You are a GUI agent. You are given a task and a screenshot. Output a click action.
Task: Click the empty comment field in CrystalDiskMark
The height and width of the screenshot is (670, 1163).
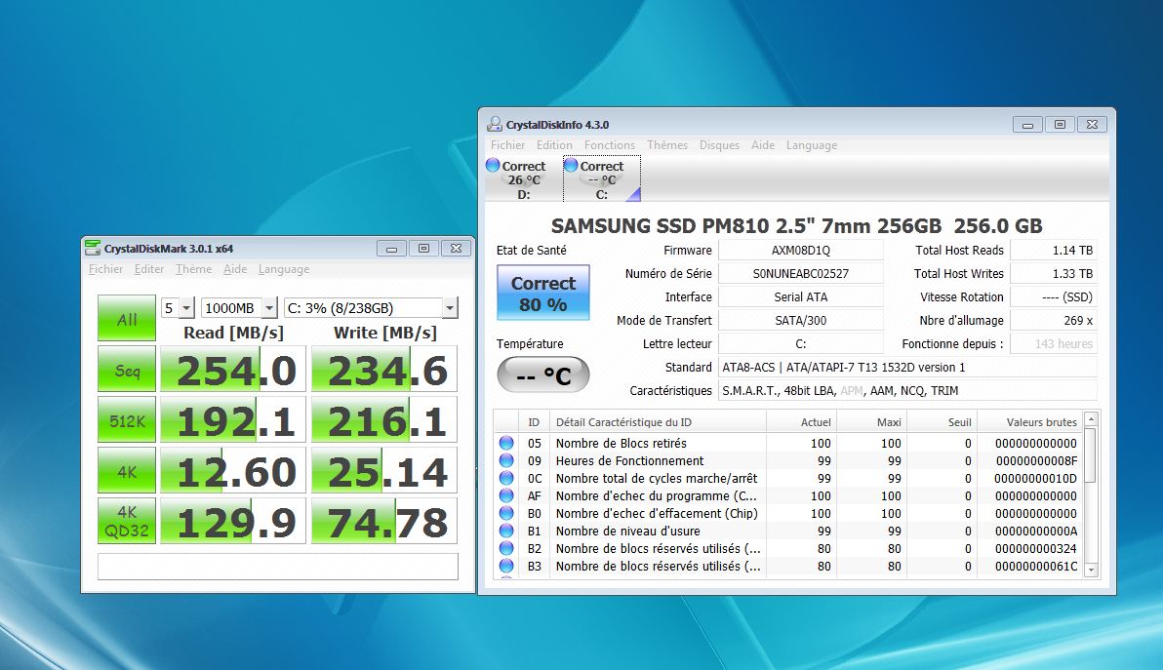pos(277,567)
